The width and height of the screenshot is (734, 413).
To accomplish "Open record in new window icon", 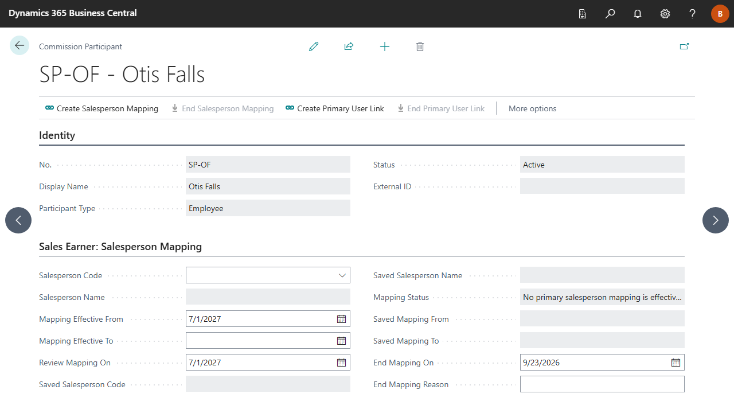I will pos(684,46).
